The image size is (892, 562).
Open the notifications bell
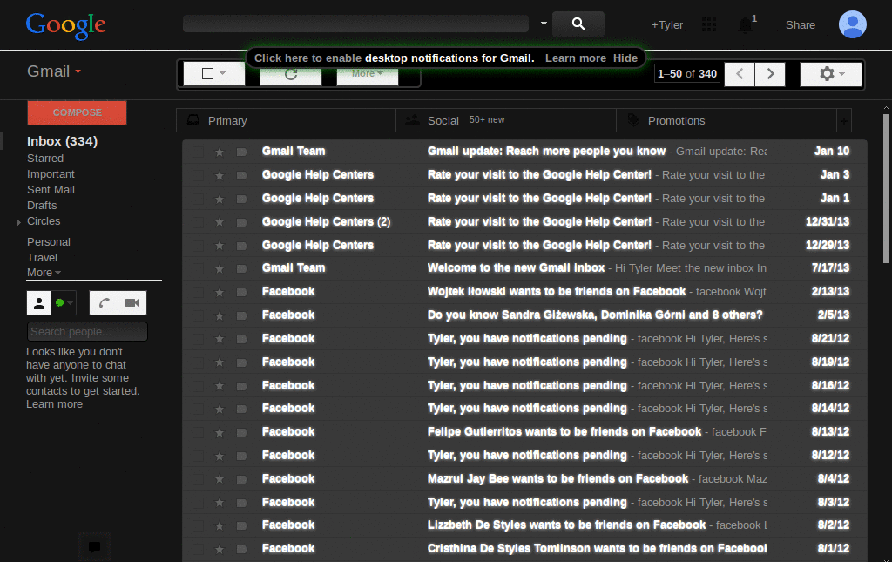pyautogui.click(x=745, y=25)
